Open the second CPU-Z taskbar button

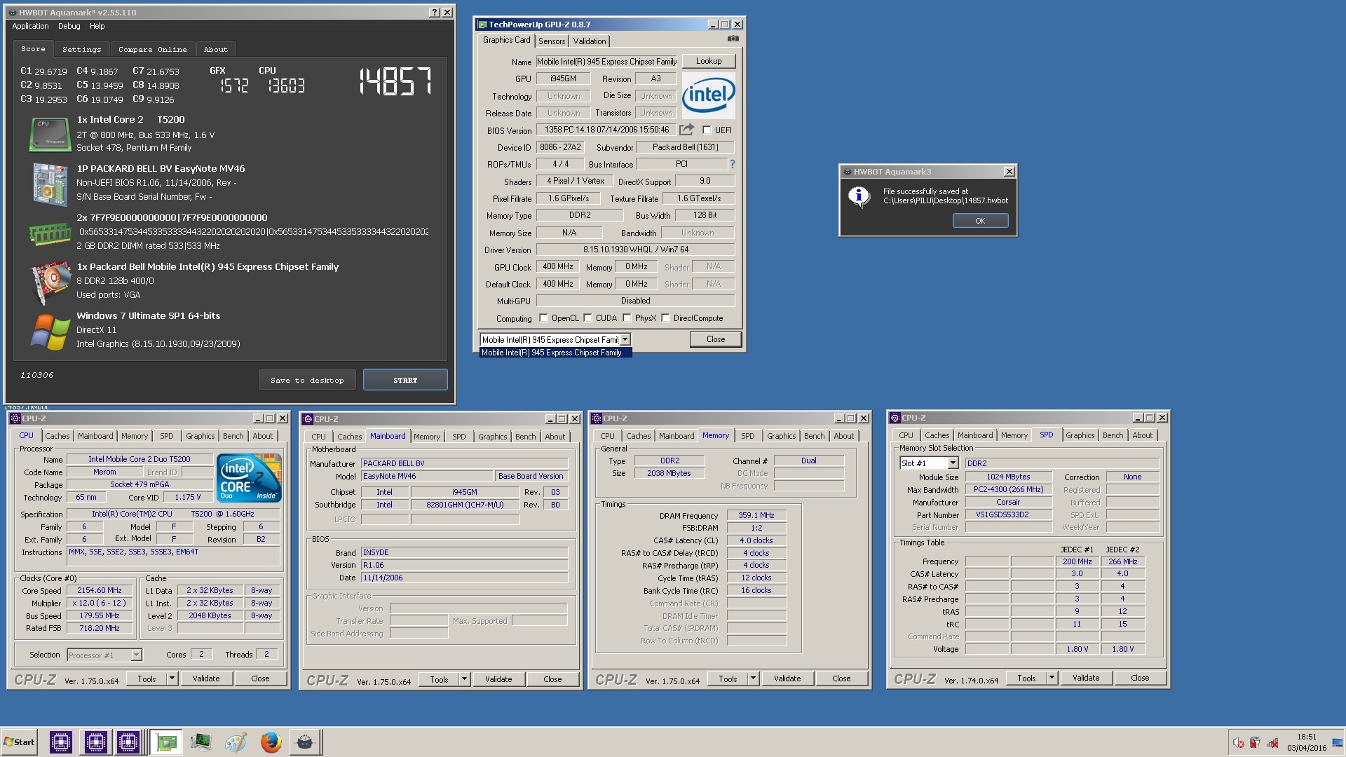(95, 742)
